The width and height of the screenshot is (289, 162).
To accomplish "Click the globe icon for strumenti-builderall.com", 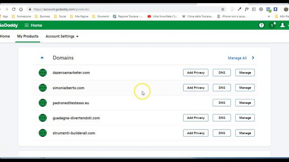I will coord(43,133).
